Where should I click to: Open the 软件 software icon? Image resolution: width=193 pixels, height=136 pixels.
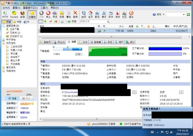pos(111,14)
